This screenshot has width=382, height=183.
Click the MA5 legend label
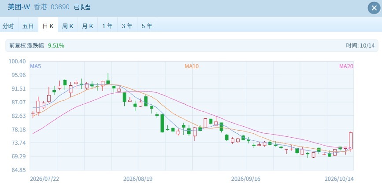tap(36, 66)
